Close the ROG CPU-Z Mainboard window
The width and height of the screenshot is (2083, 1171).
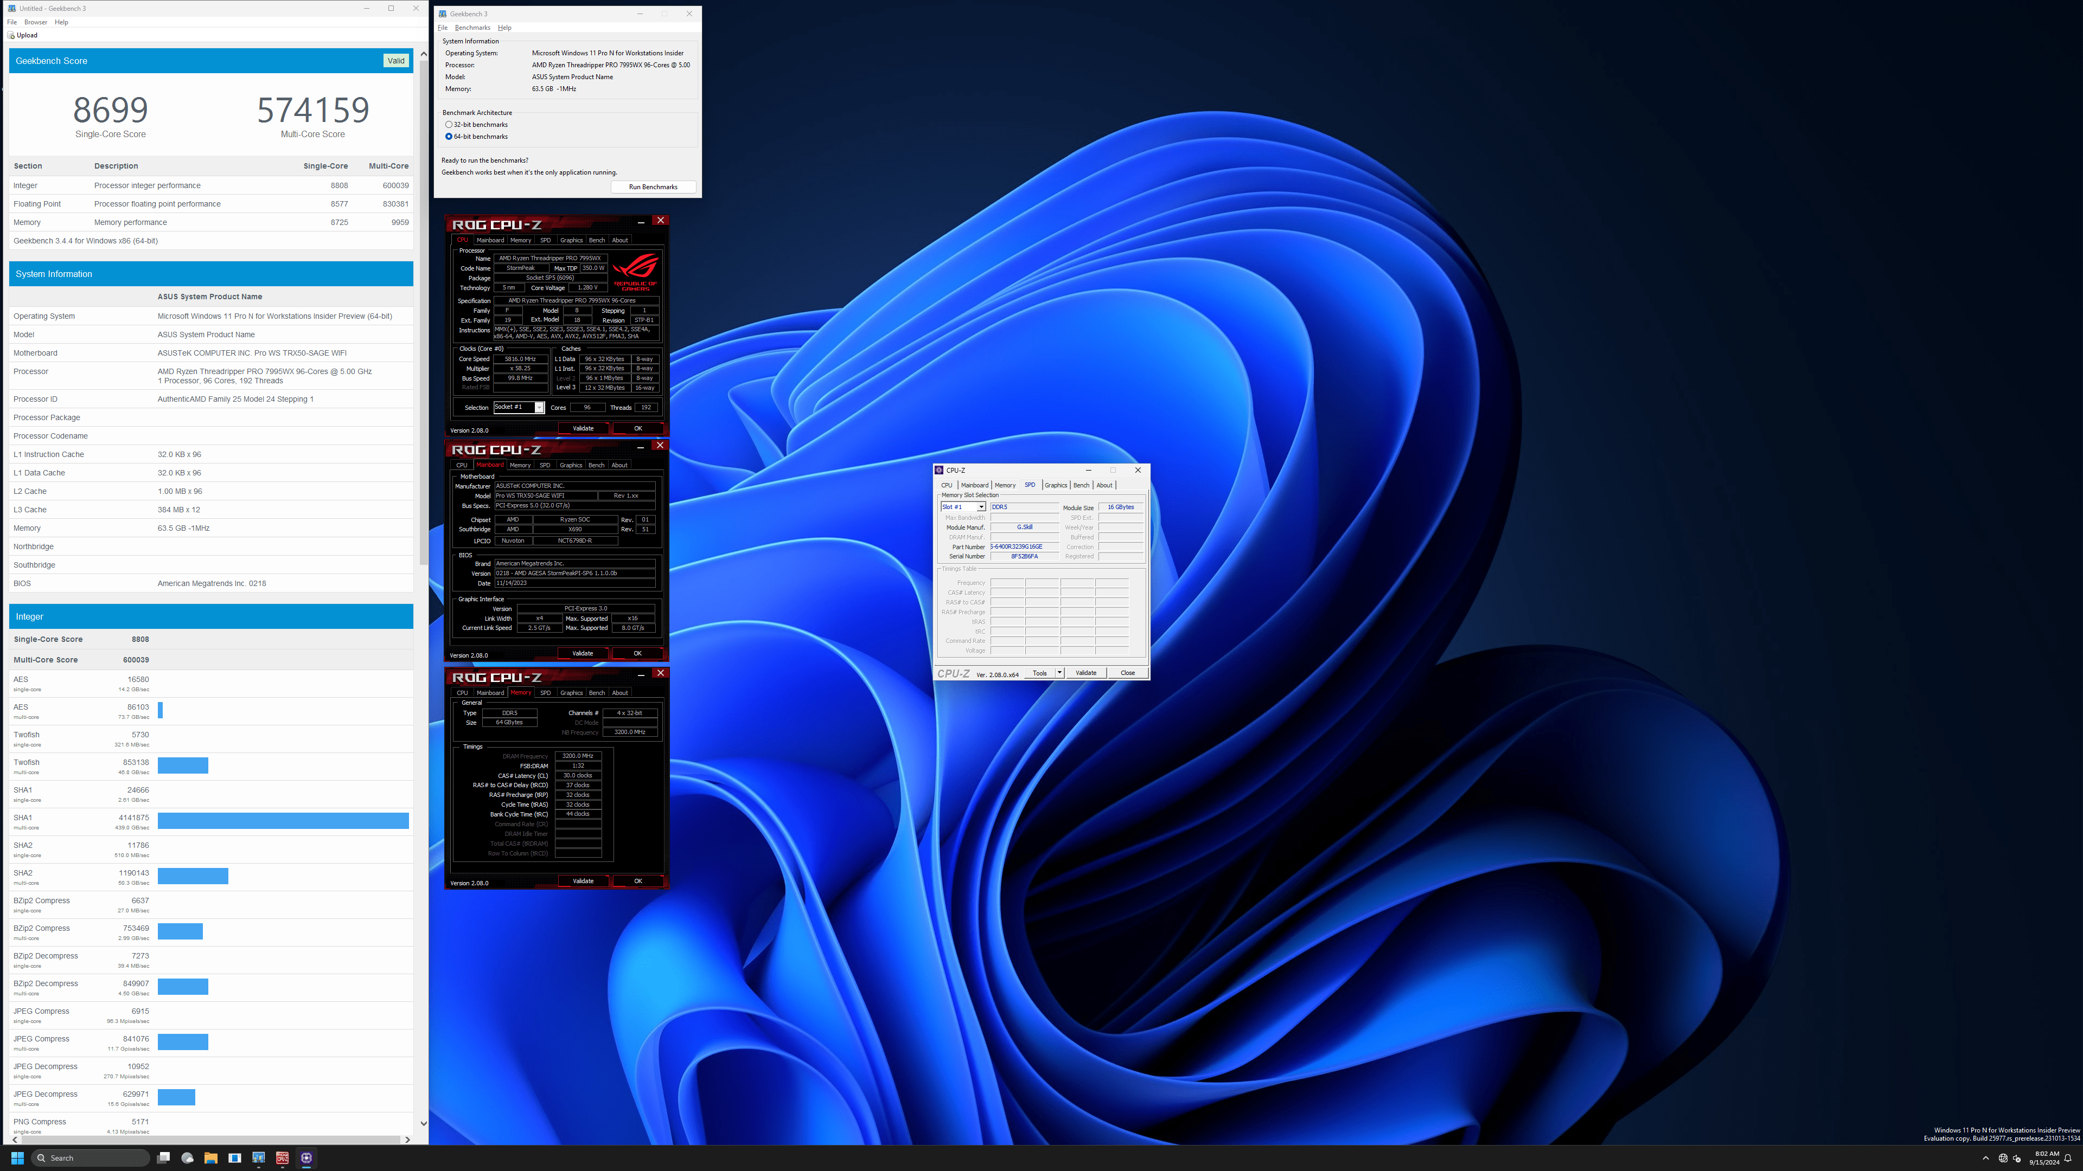661,445
